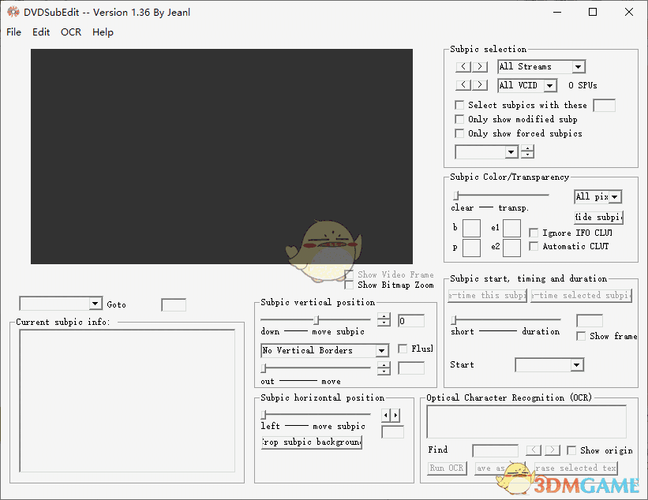Image resolution: width=648 pixels, height=500 pixels.
Task: Open the OCR menu
Action: point(71,32)
